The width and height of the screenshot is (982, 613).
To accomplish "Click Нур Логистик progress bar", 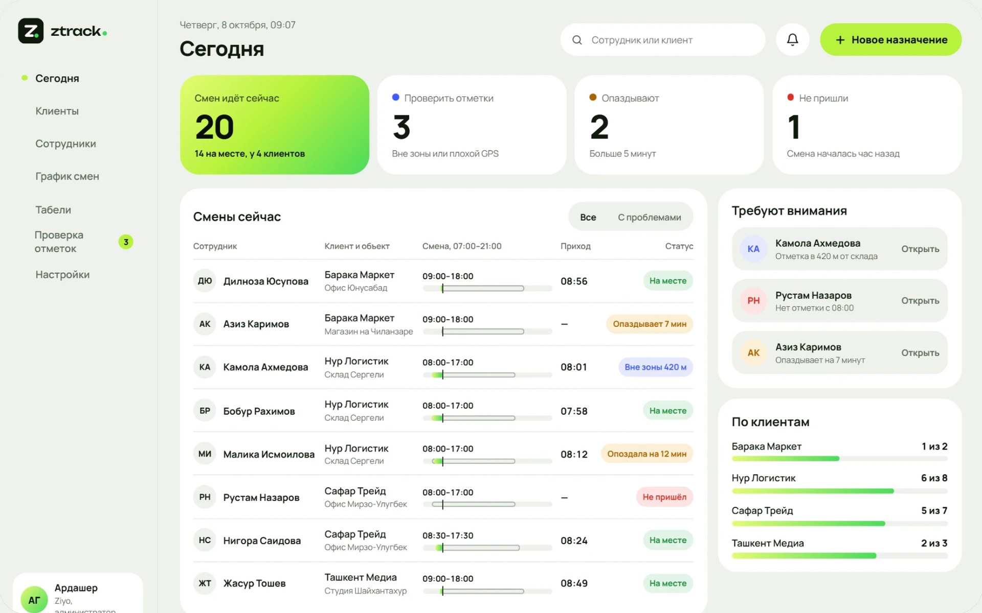I will 839,491.
